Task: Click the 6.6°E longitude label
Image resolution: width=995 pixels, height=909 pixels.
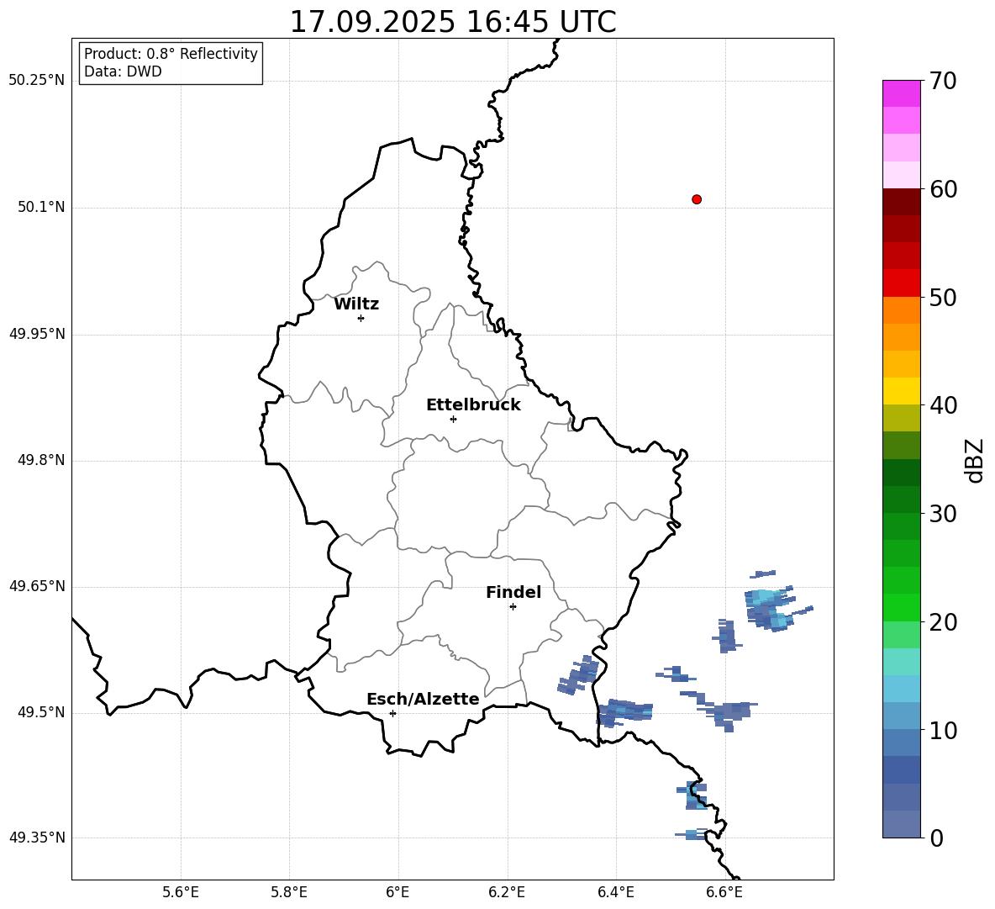Action: tap(724, 893)
